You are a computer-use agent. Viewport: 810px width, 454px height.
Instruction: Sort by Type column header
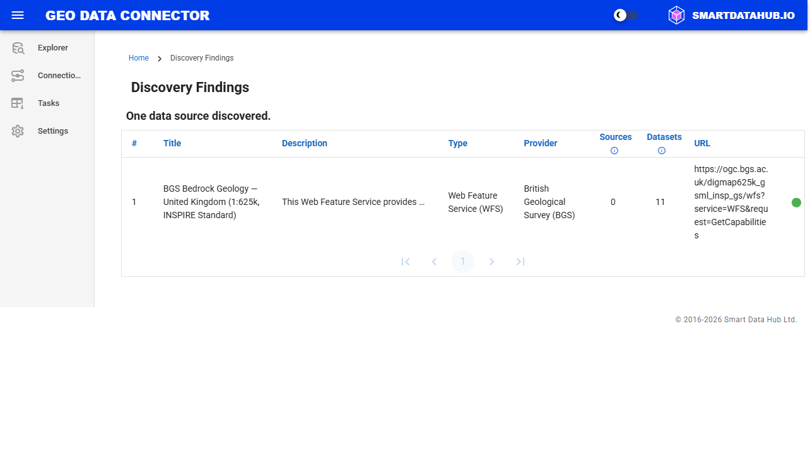click(x=458, y=143)
